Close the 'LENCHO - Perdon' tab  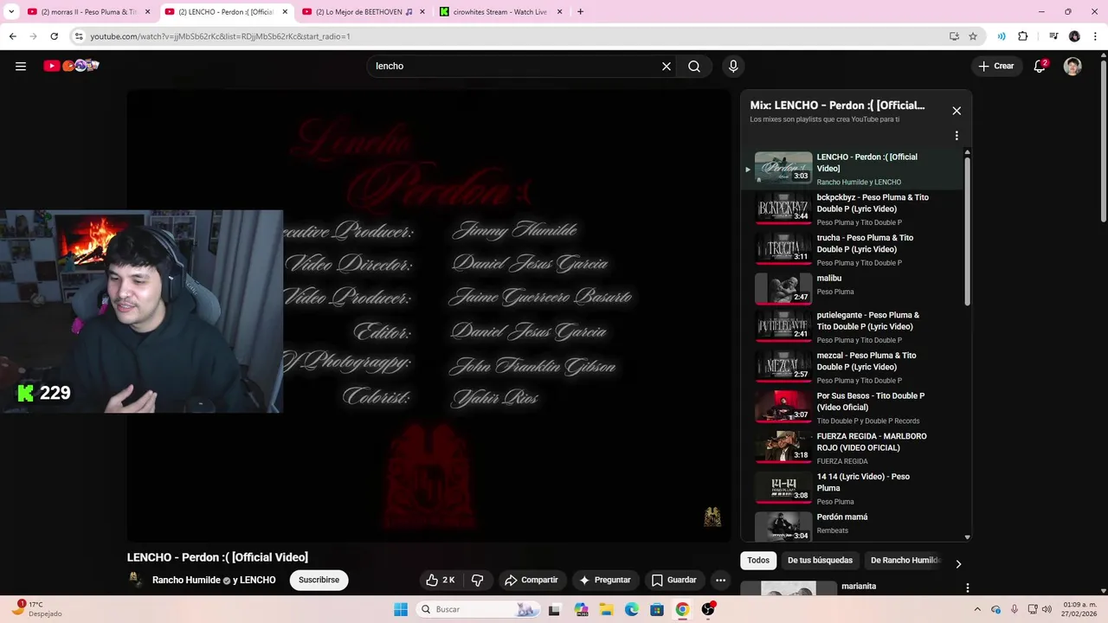(x=285, y=12)
